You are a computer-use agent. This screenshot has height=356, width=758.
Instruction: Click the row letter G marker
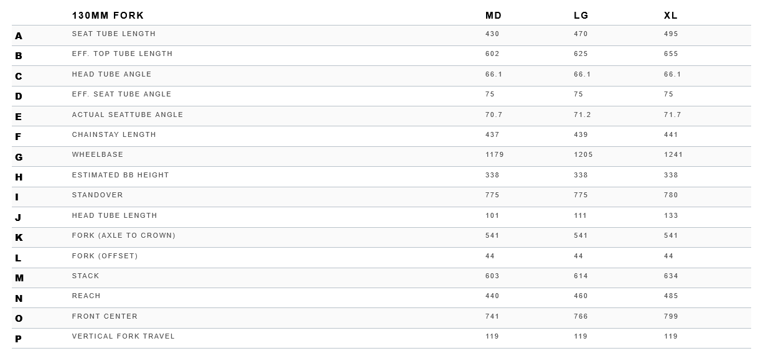click(x=19, y=157)
